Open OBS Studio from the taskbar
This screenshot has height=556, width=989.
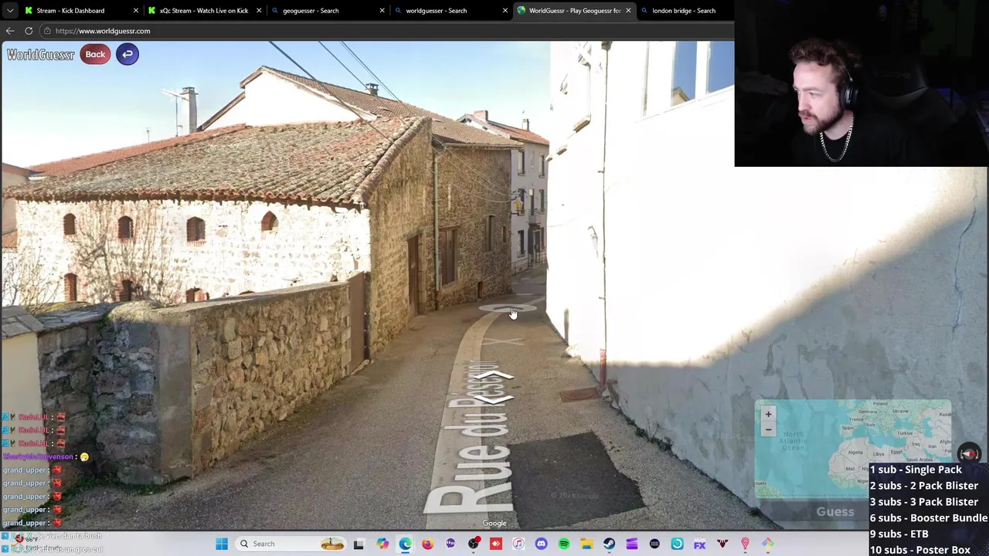[x=473, y=544]
